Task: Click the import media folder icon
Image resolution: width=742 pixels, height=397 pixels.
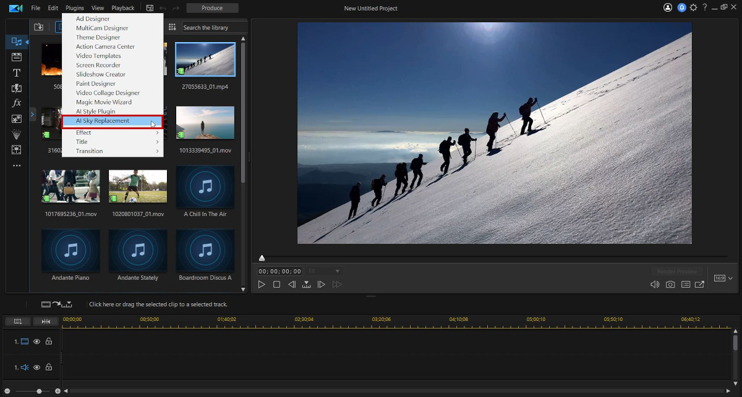Action: pos(38,27)
